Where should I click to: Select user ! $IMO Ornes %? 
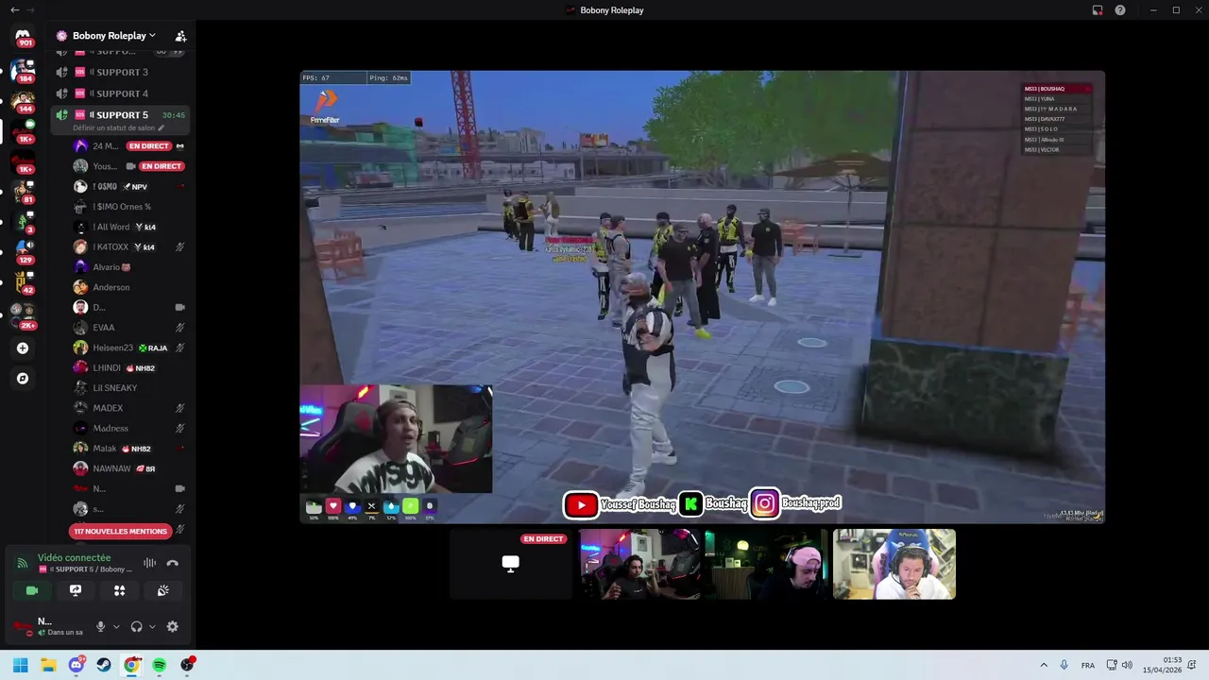coord(129,207)
